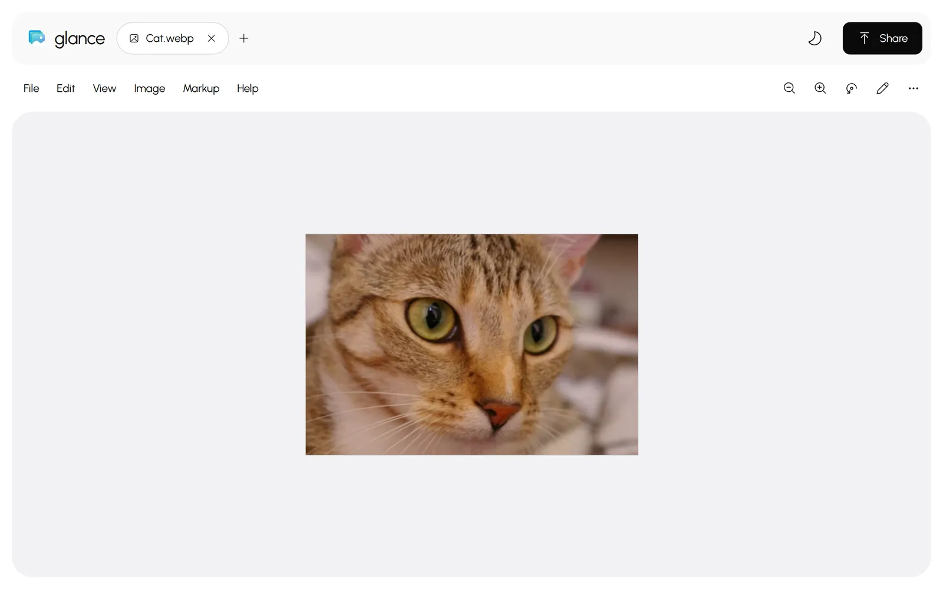The height and width of the screenshot is (589, 943).
Task: Select the Cat.webp tab
Action: click(x=172, y=38)
